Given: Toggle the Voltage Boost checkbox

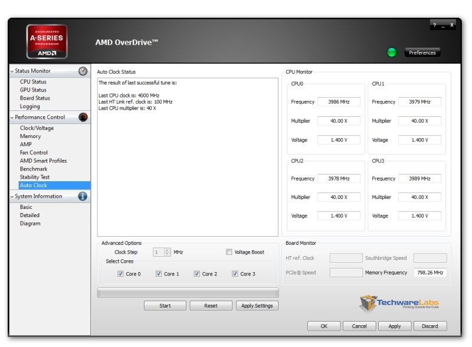Looking at the screenshot, I should [x=229, y=252].
